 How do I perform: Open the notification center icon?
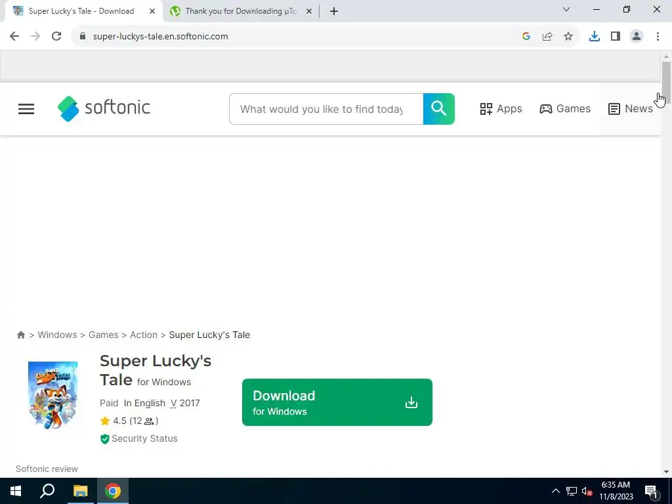coord(650,491)
